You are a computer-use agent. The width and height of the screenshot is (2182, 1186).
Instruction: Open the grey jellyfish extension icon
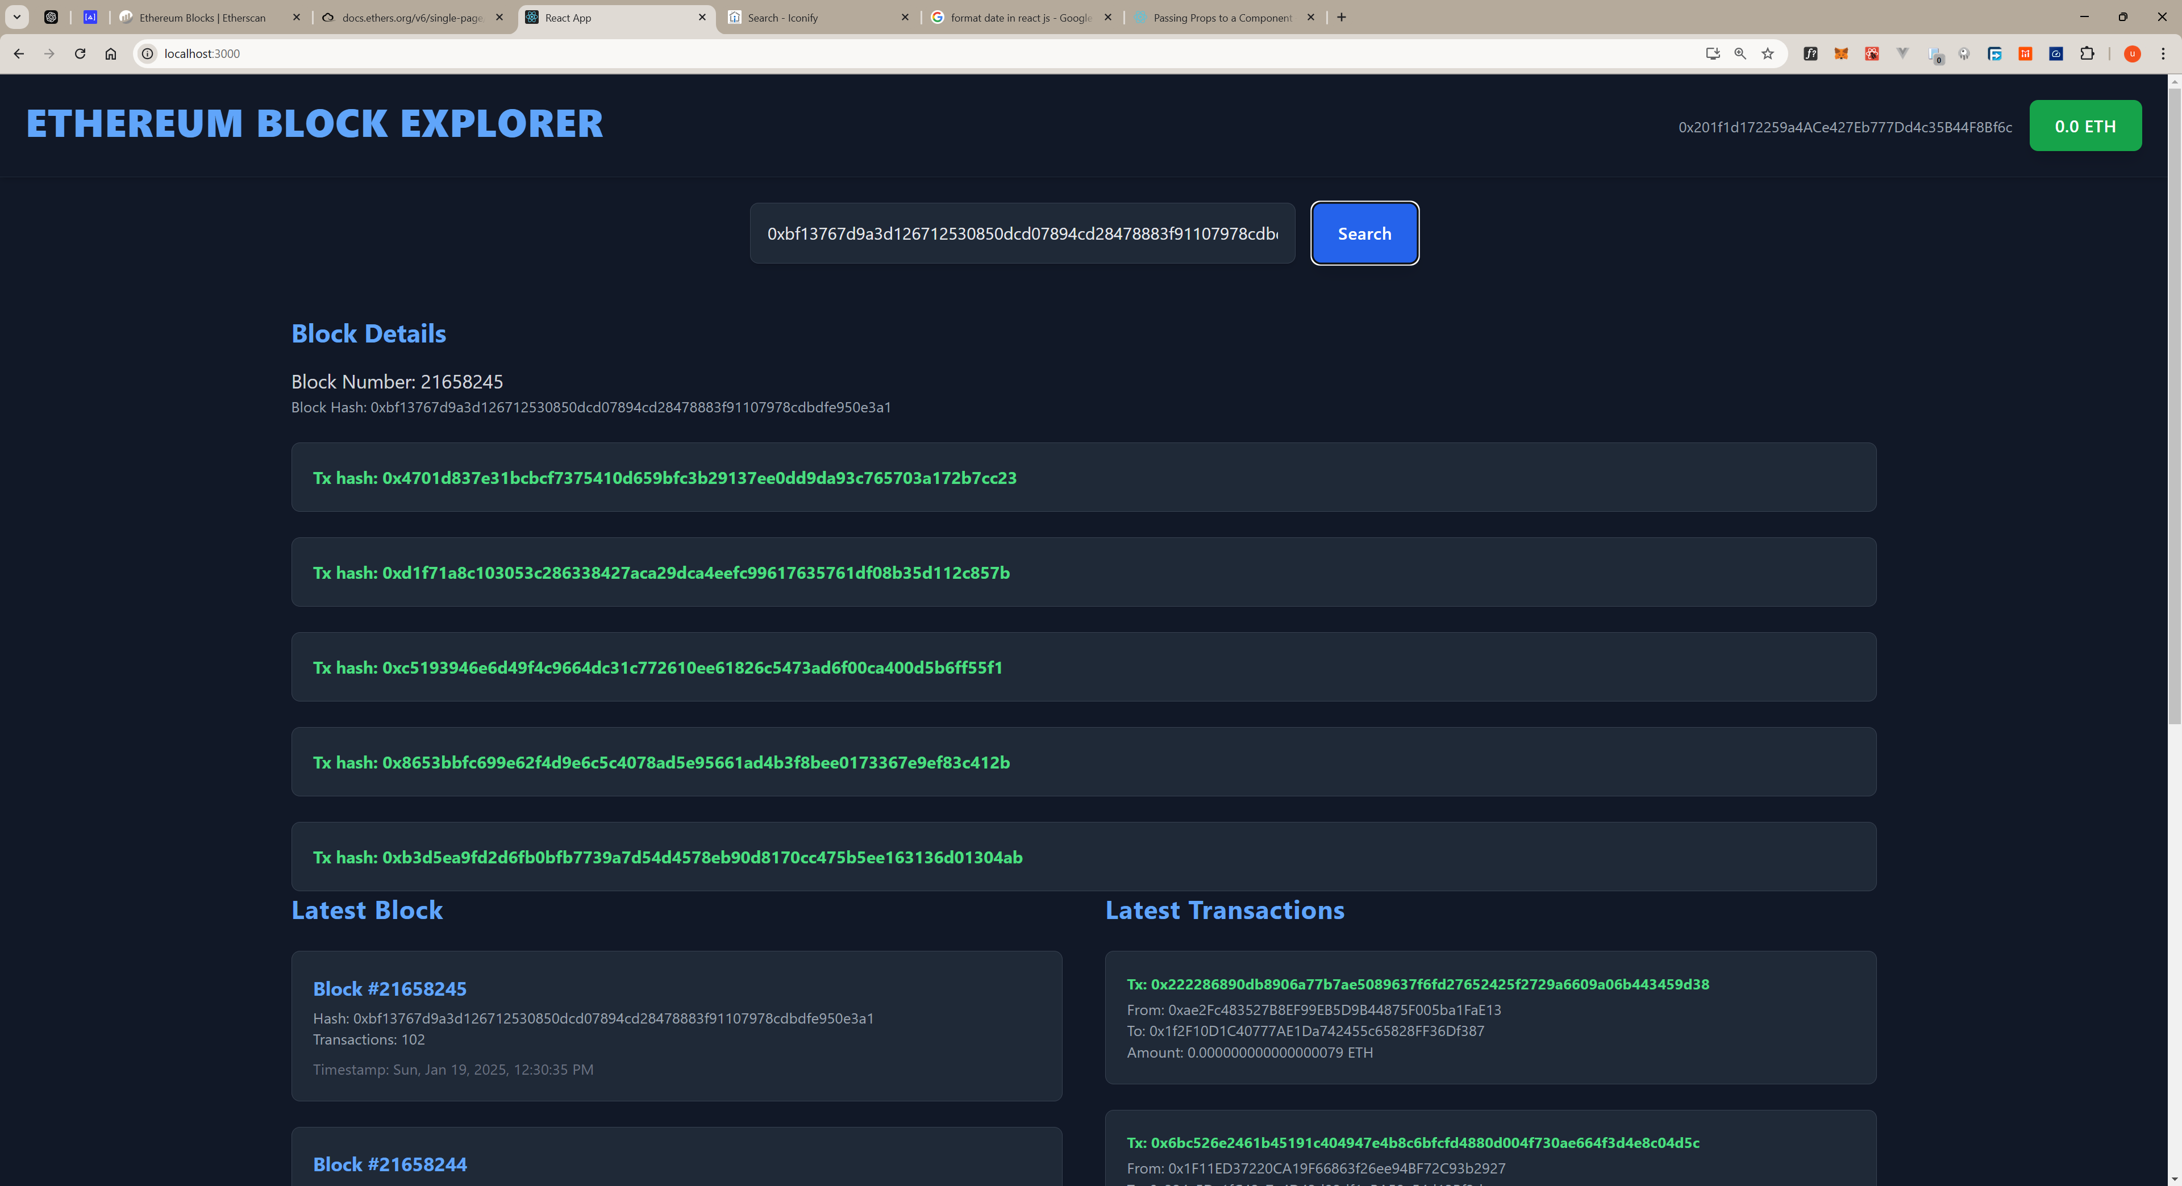coord(1964,53)
